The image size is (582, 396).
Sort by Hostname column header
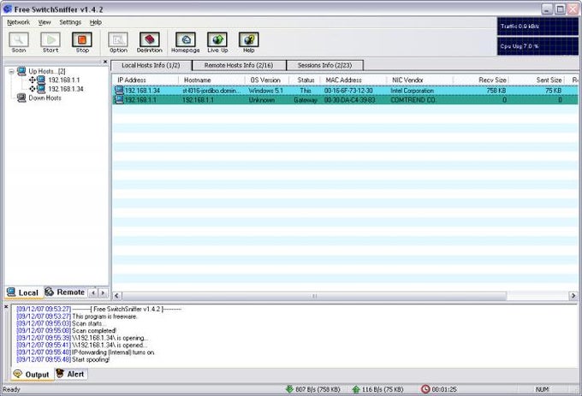[x=212, y=80]
